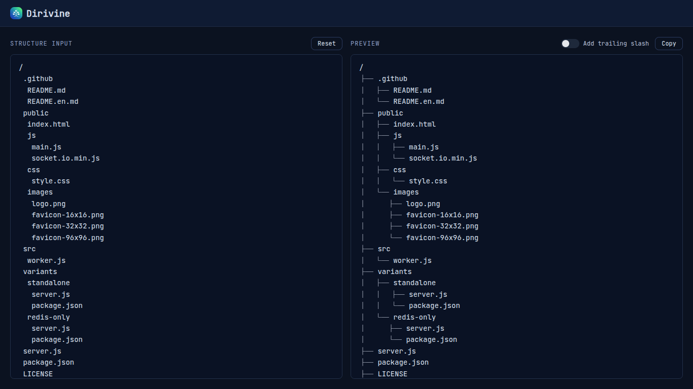The height and width of the screenshot is (389, 693).
Task: Click the Copy button
Action: 668,44
